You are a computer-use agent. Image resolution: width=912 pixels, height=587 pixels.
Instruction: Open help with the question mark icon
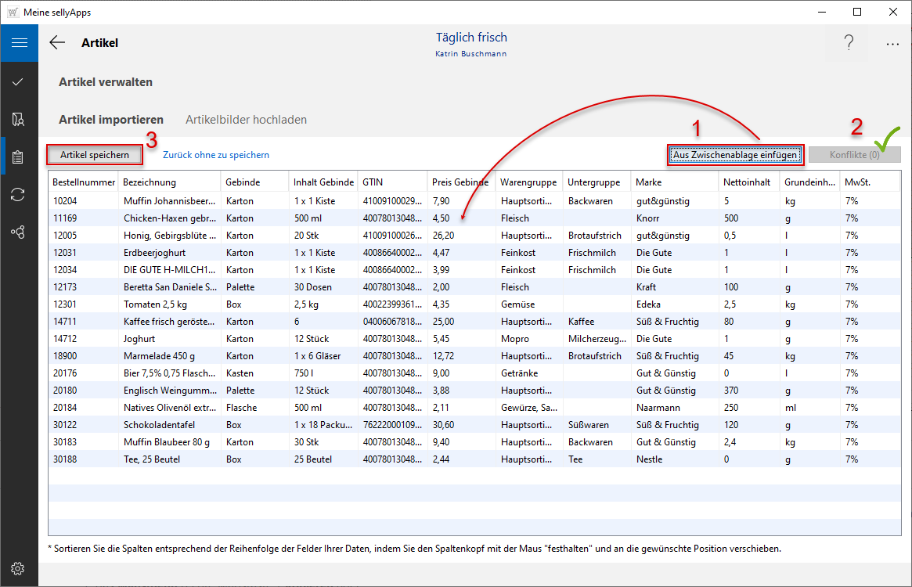coord(849,44)
